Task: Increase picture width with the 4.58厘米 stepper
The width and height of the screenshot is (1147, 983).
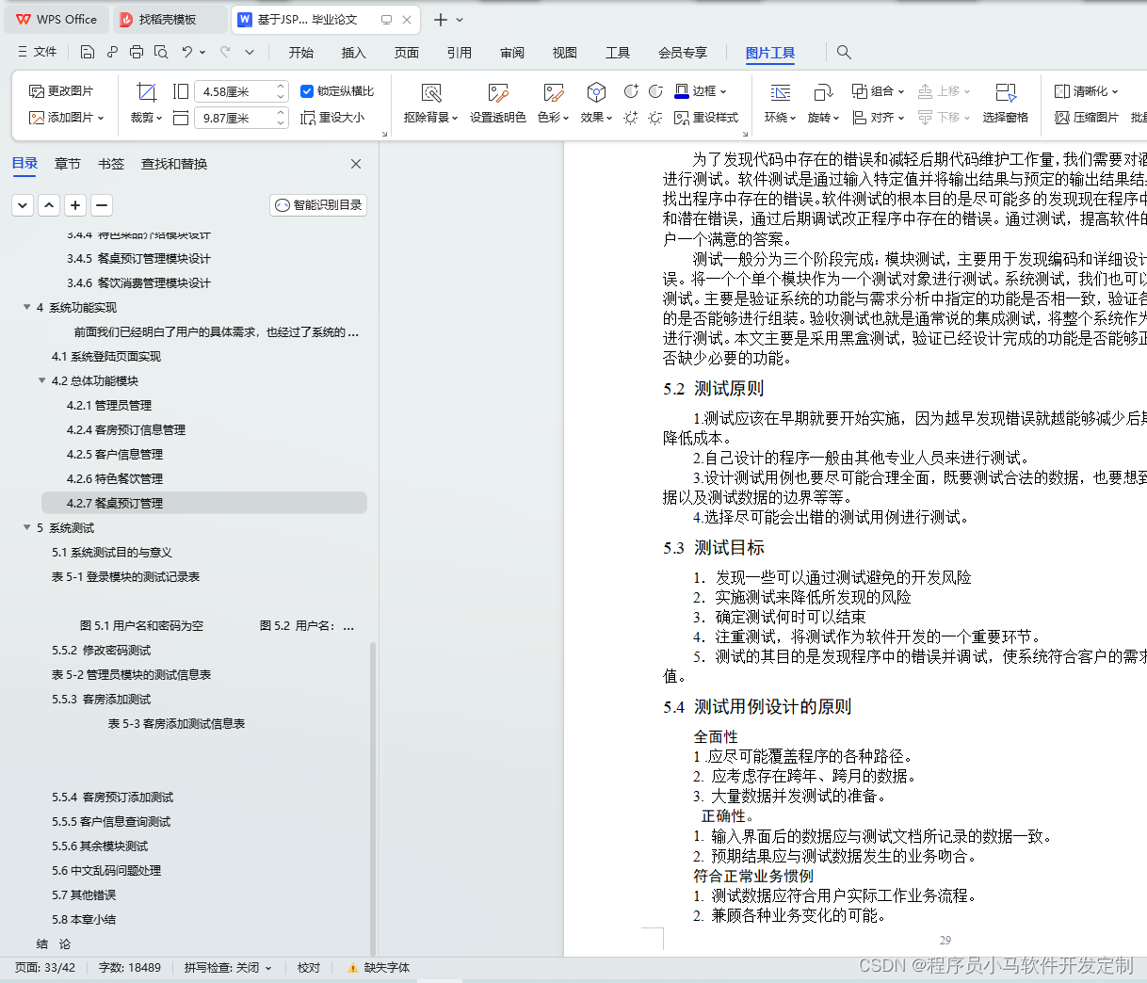Action: (x=280, y=86)
